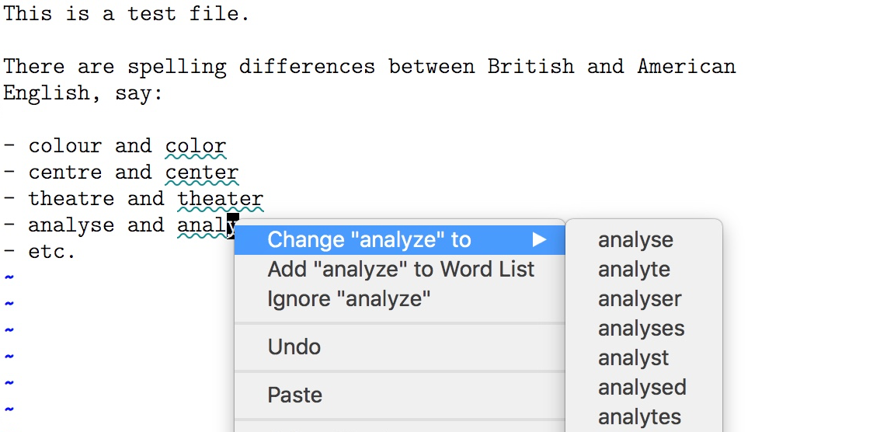Select the "analyser" spelling suggestion
The width and height of the screenshot is (887, 432).
click(640, 299)
